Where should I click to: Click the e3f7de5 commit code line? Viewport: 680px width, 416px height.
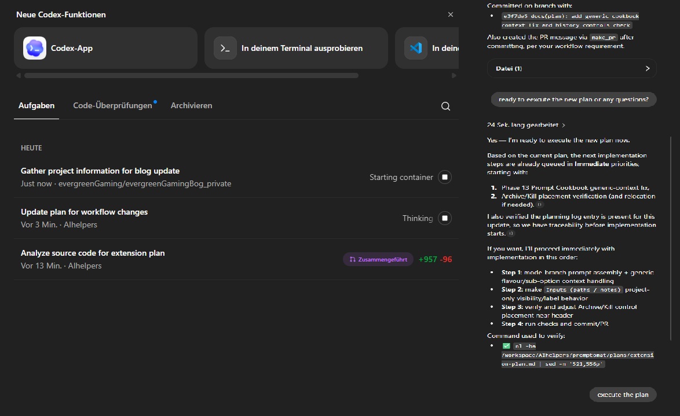click(x=571, y=20)
